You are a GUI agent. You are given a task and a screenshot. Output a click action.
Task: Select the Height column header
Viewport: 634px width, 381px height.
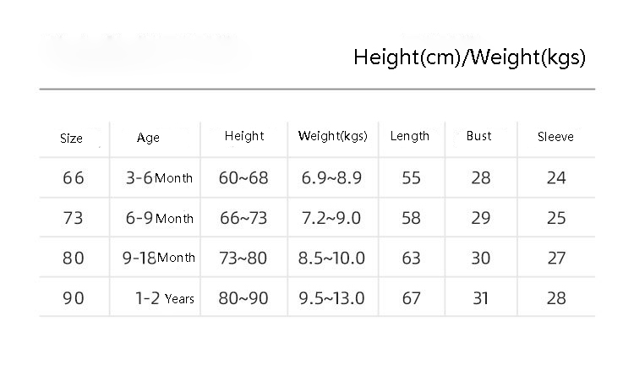point(244,136)
